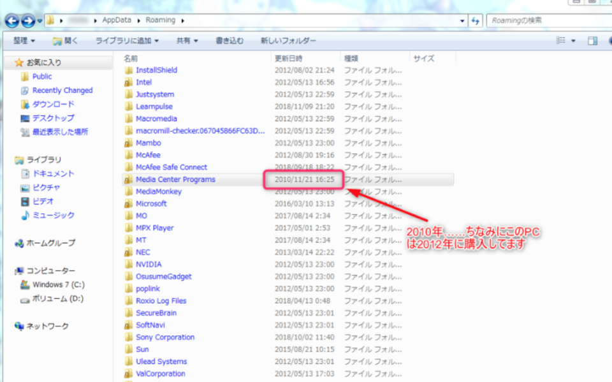
Task: Refresh the Roaming folder view
Action: (x=475, y=20)
